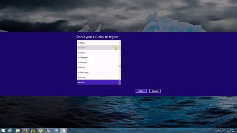Select Montserrat in the country list
Image resolution: width=237 pixels, height=133 pixels.
98,62
